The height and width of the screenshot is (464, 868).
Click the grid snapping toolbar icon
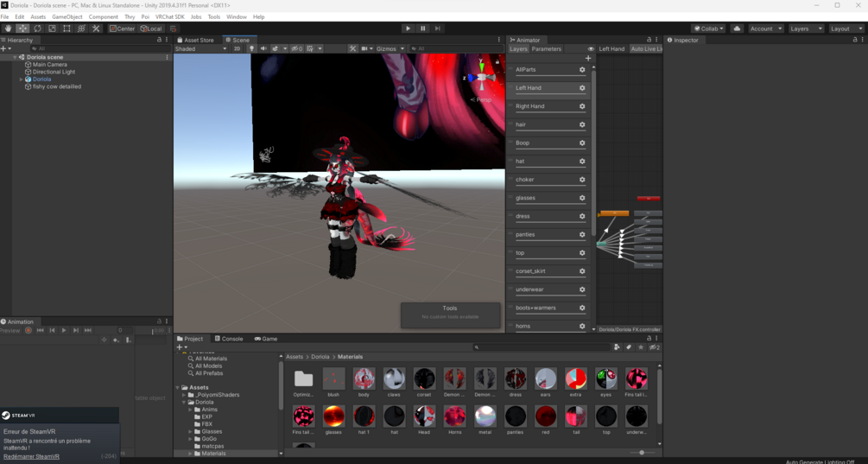coord(174,29)
